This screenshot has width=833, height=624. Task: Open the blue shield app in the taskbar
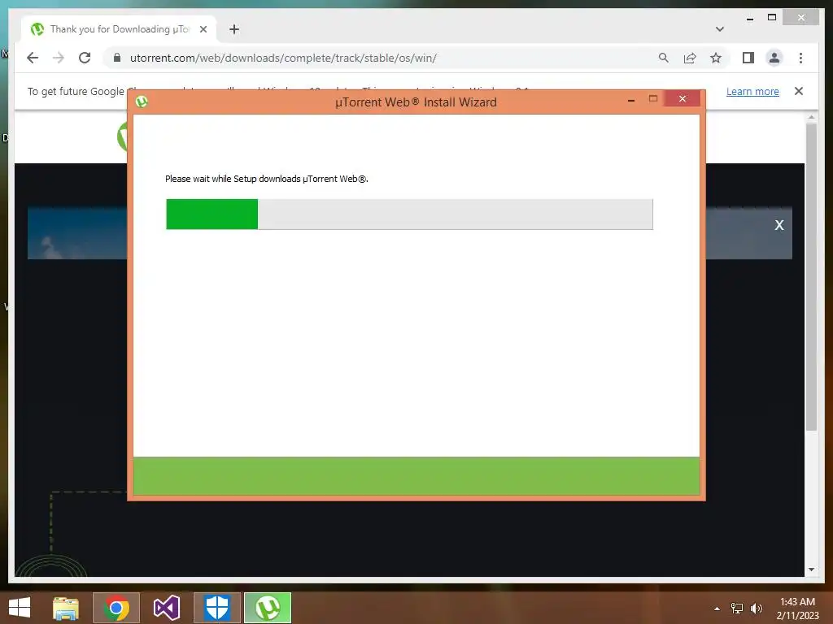coord(216,608)
